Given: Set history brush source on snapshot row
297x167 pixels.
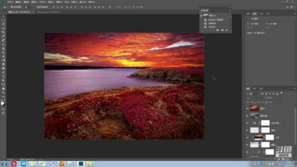Looking at the screenshot, I should click(x=201, y=16).
